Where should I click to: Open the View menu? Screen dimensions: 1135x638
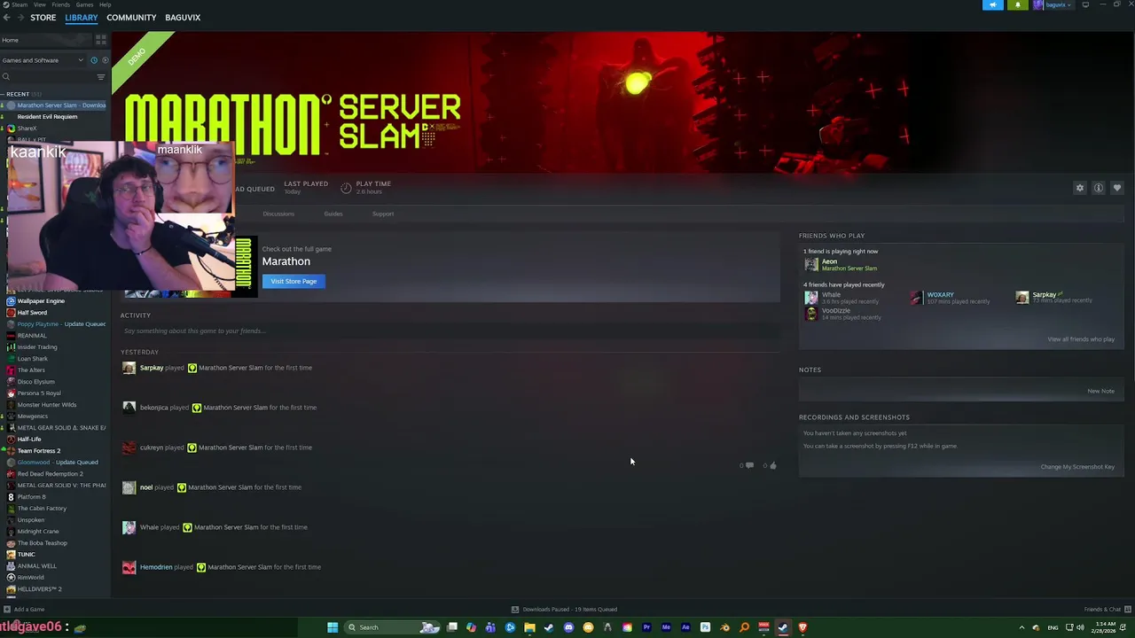pyautogui.click(x=40, y=4)
